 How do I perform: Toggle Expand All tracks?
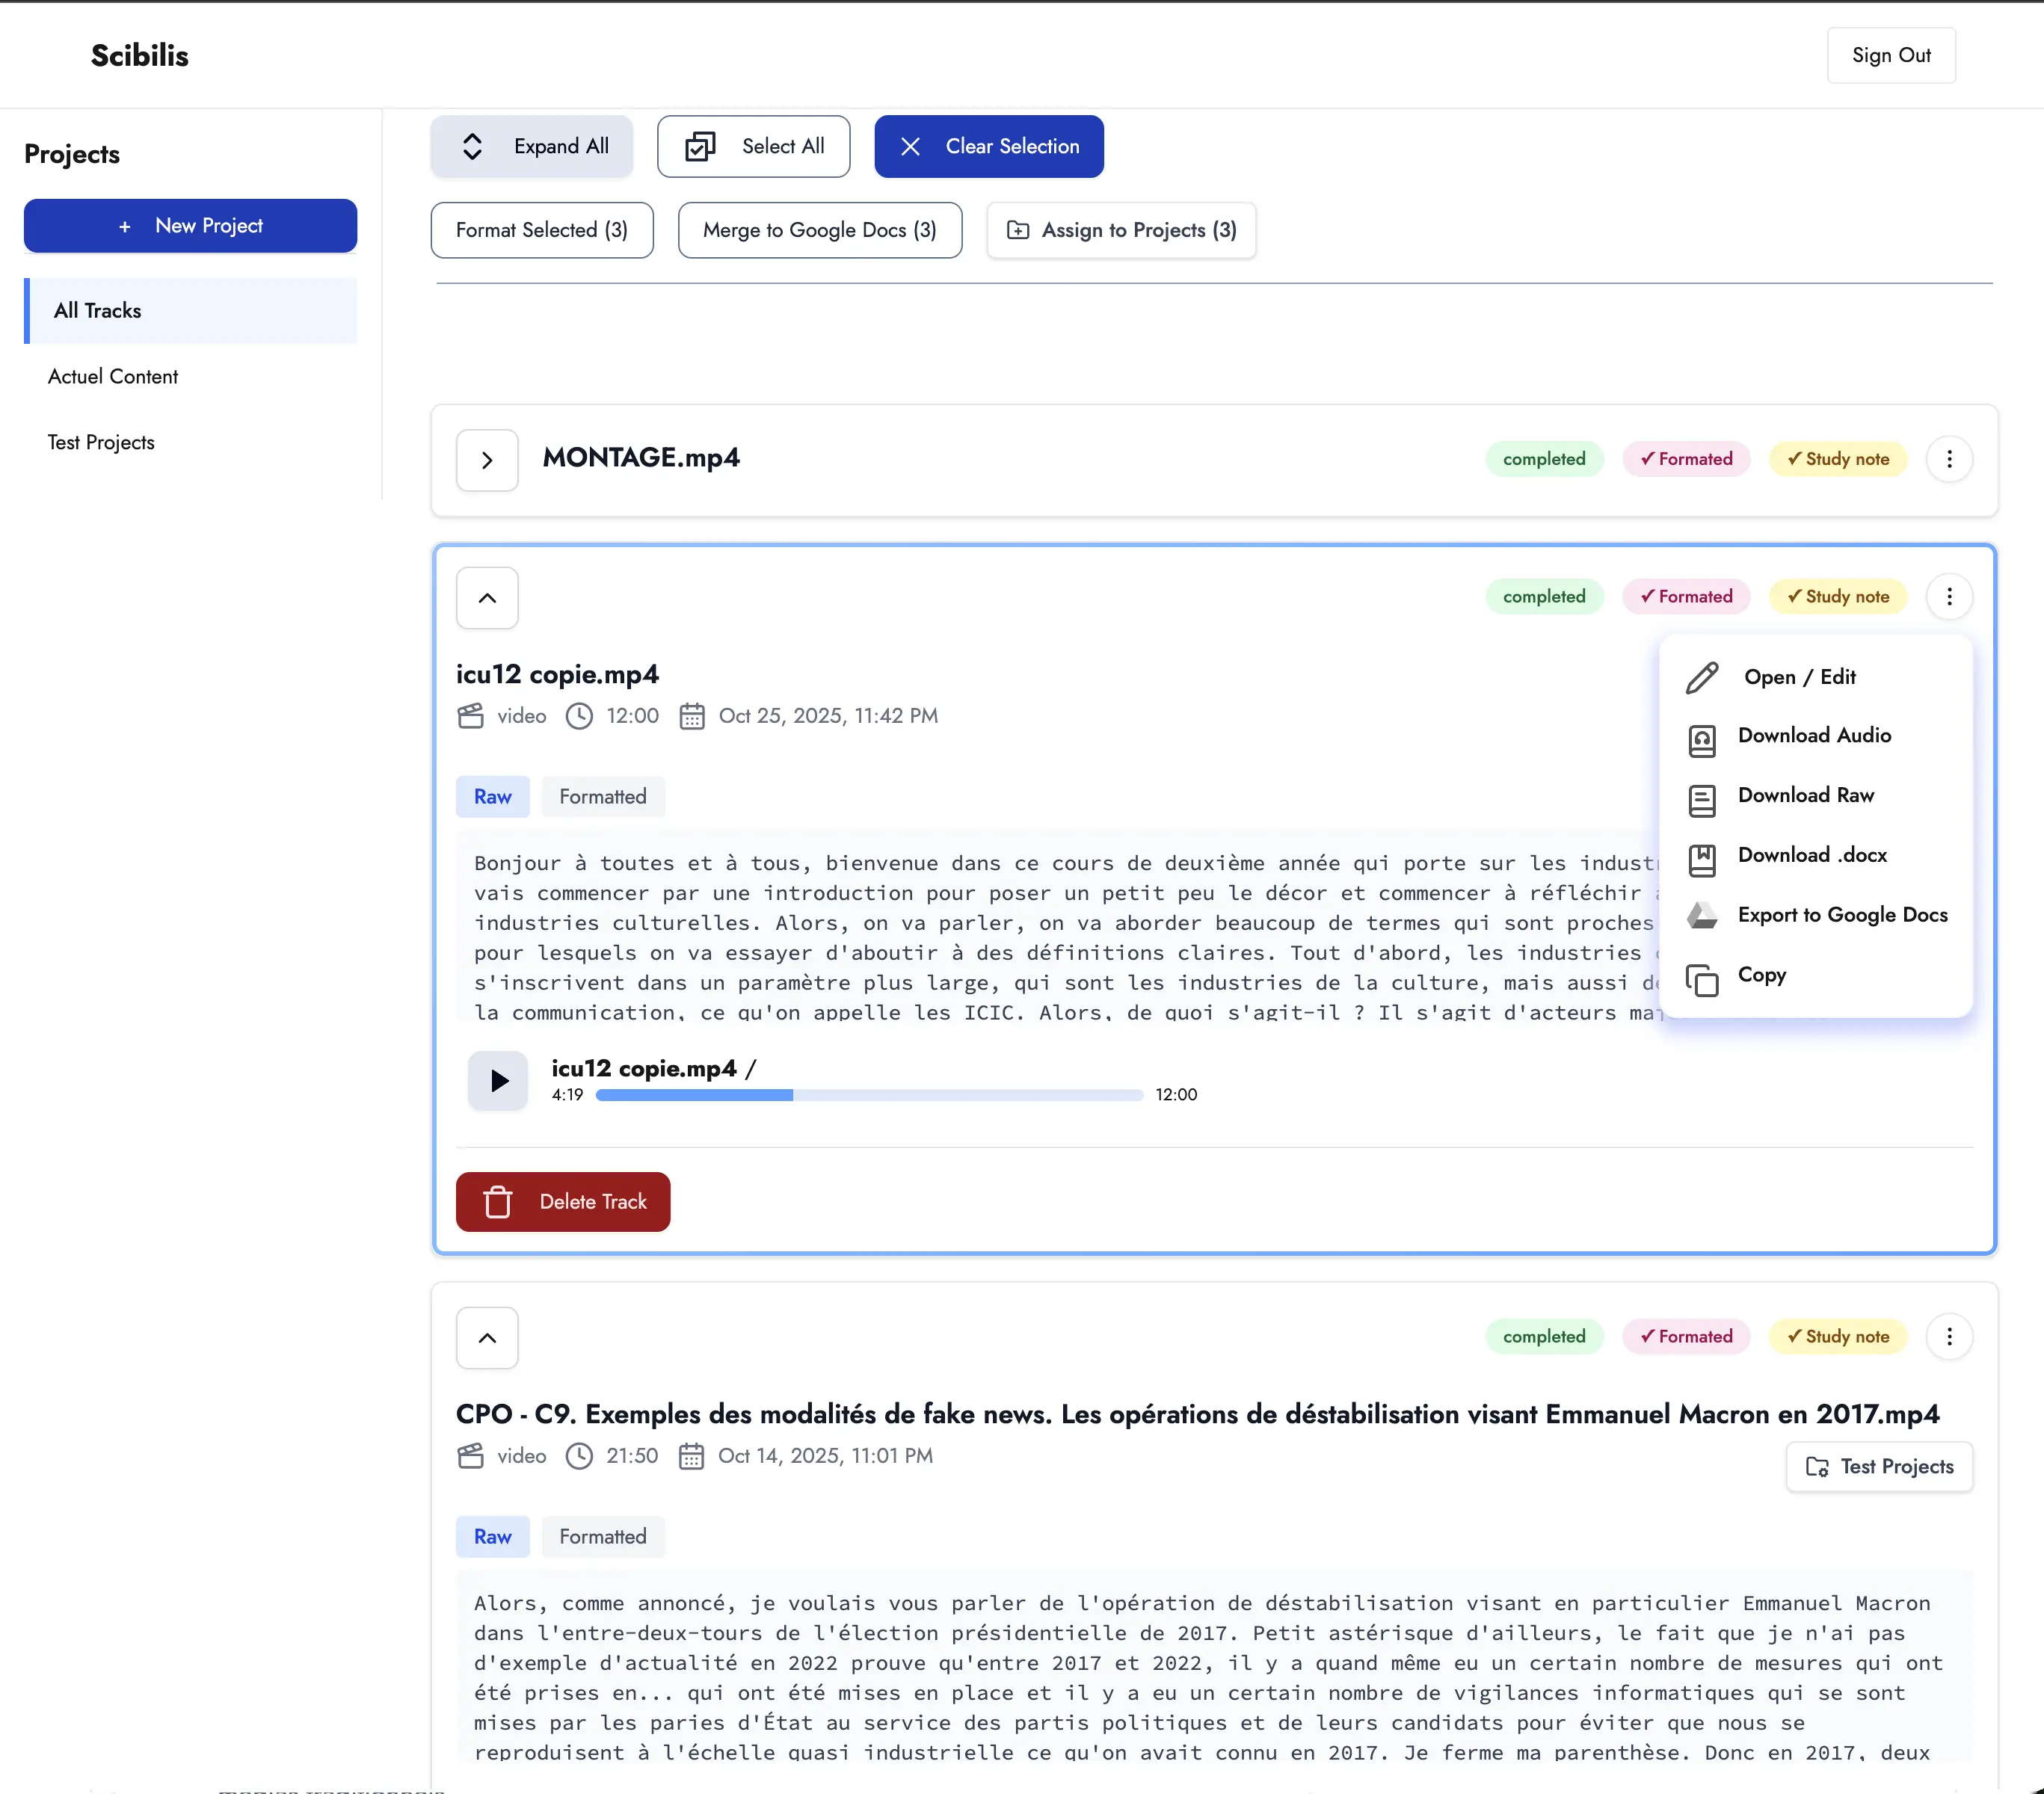coord(532,146)
